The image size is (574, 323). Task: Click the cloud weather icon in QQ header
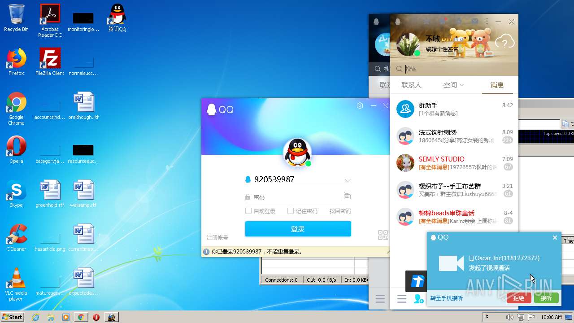504,43
